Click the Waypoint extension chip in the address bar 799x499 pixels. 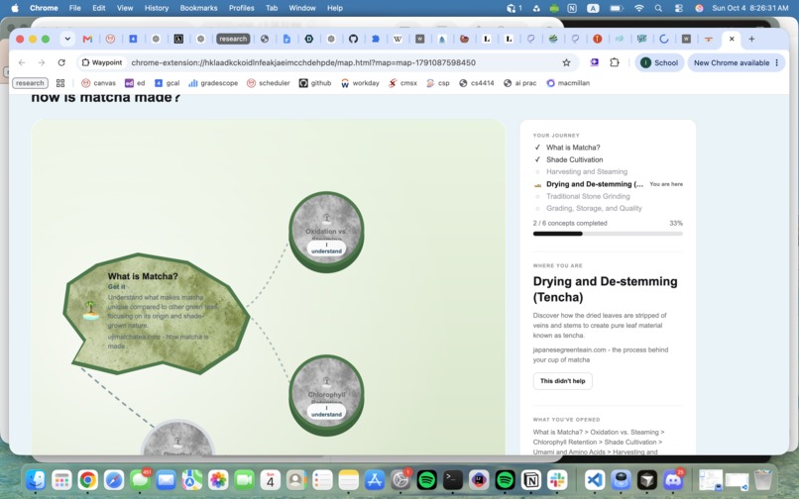(x=102, y=62)
